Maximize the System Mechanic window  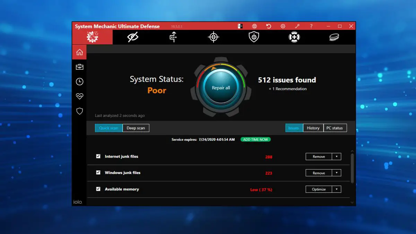340,26
